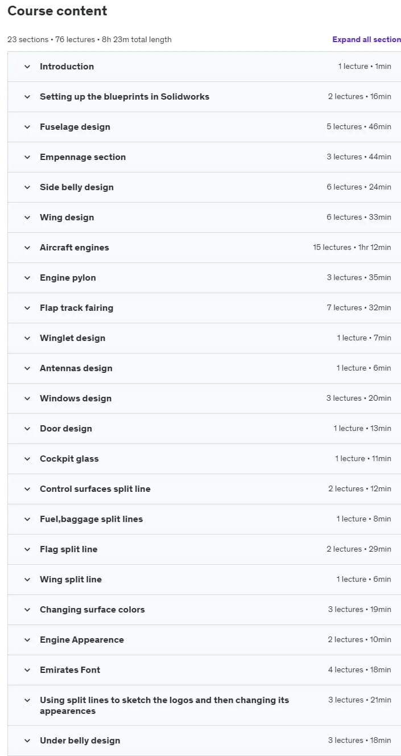This screenshot has width=401, height=756.
Task: Click the Flap track fairing arrow
Action: point(27,308)
